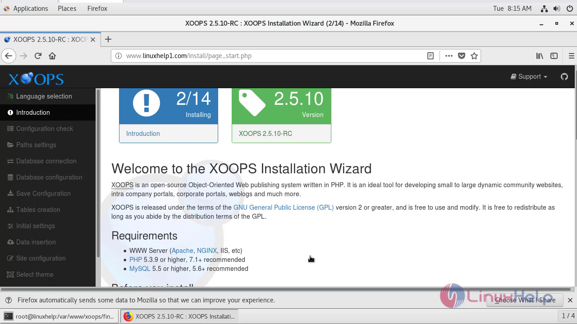This screenshot has height=324, width=577.
Task: Open the Firefox hamburger menu
Action: pyautogui.click(x=571, y=56)
